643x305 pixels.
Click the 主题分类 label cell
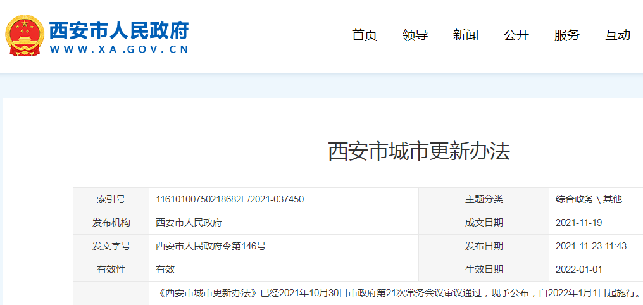point(484,200)
